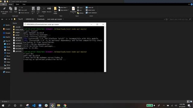
Task: Click Copy path in the ribbon
Action: tap(23, 10)
